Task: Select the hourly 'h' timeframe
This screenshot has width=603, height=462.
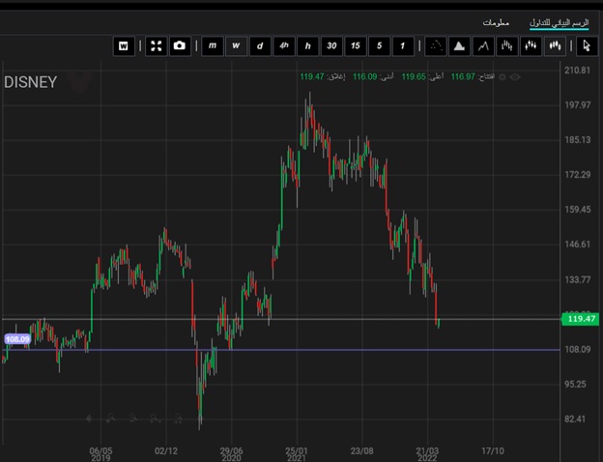Action: point(307,46)
